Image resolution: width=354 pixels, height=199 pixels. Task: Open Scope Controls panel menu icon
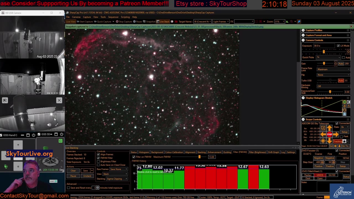[348, 120]
